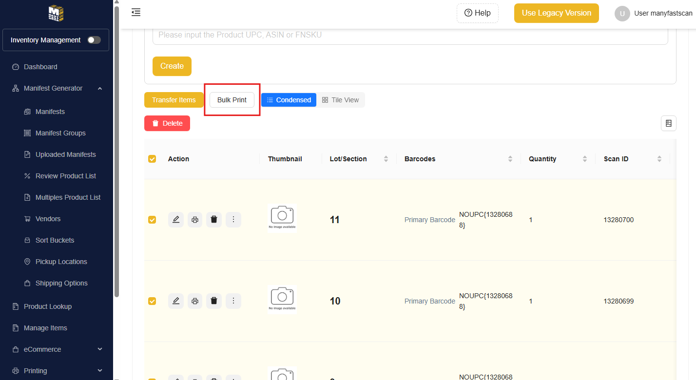Uncheck the select-all checkbox in table header

tap(152, 159)
